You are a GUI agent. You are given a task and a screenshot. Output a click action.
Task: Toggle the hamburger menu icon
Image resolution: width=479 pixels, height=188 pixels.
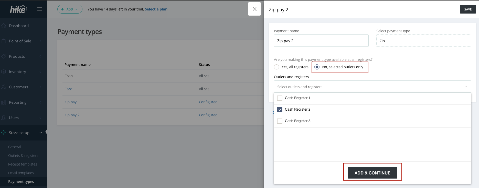pos(39,9)
